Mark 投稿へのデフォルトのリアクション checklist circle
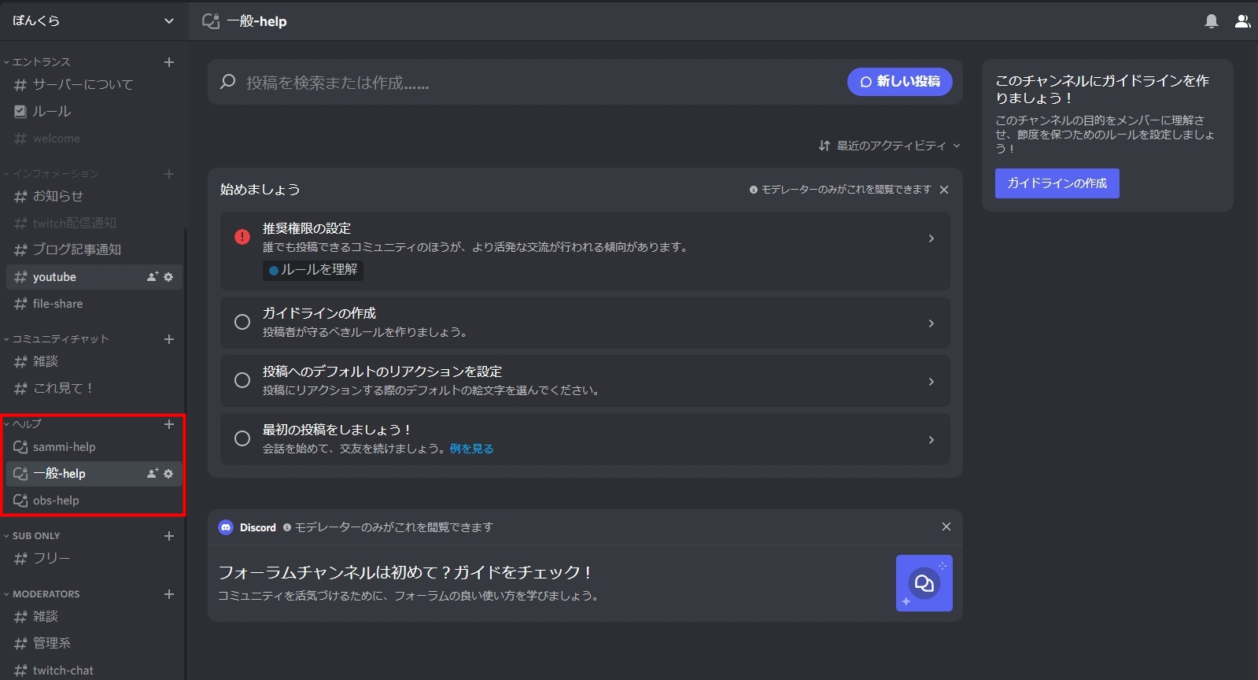Viewport: 1258px width, 680px height. (x=242, y=380)
